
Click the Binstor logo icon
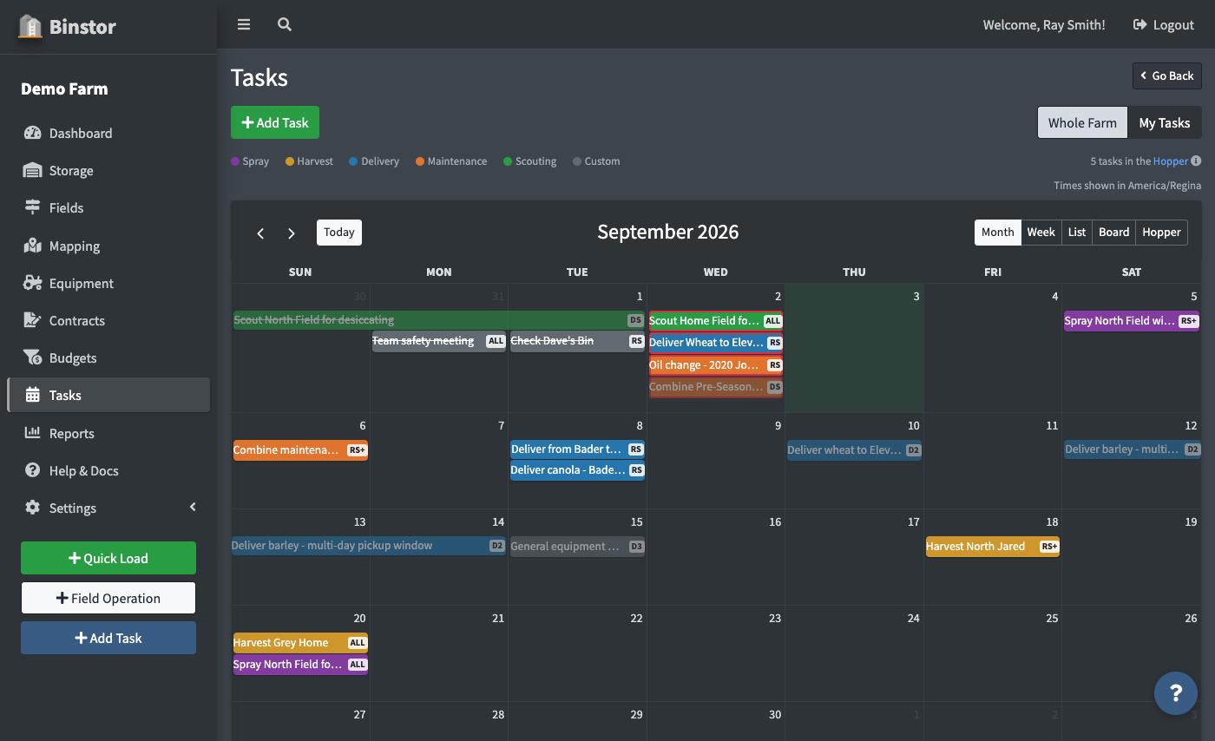click(x=30, y=26)
